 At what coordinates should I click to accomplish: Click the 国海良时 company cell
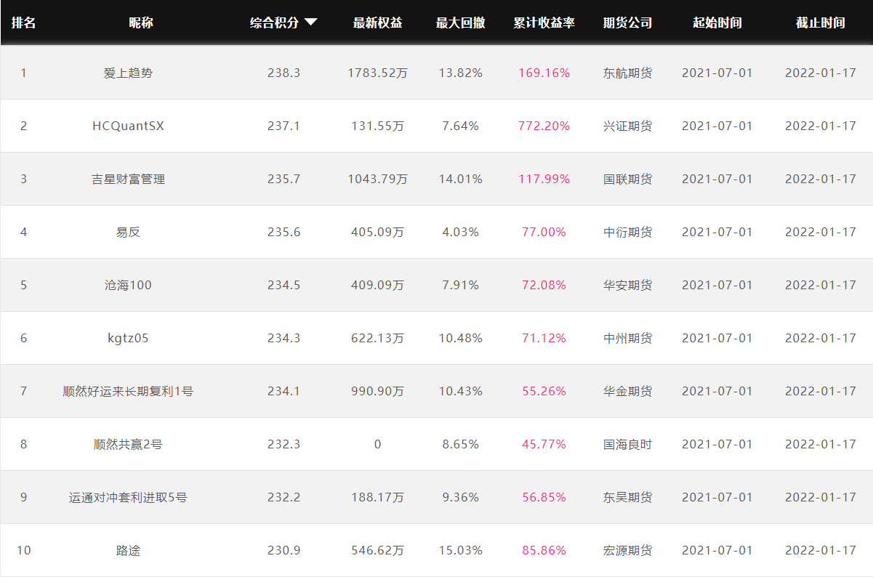627,444
